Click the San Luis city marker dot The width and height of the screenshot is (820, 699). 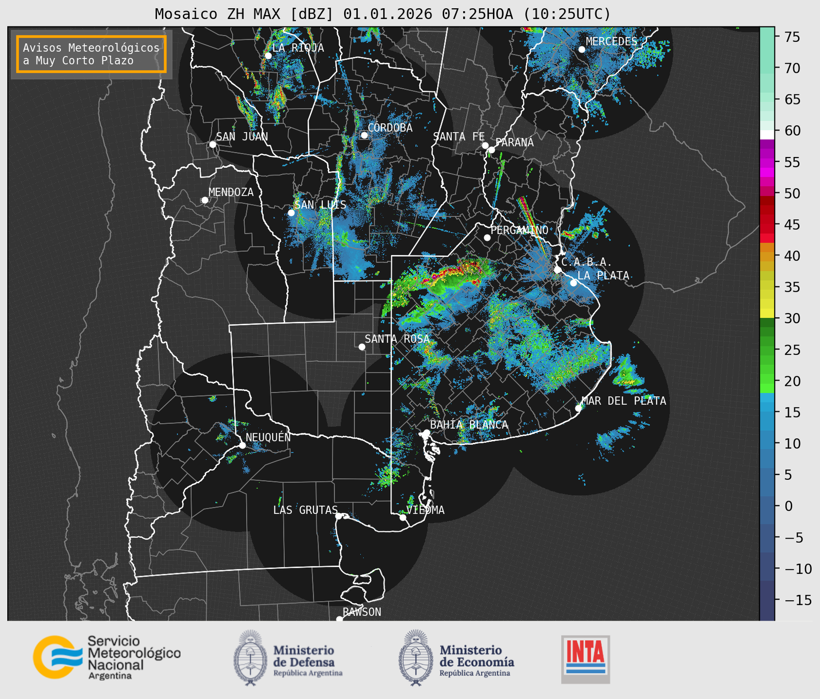(x=291, y=213)
